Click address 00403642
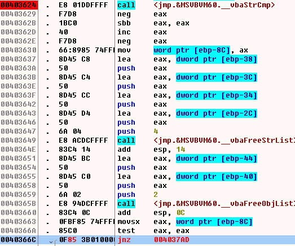Screen dimensions: 295x246 click(19, 104)
